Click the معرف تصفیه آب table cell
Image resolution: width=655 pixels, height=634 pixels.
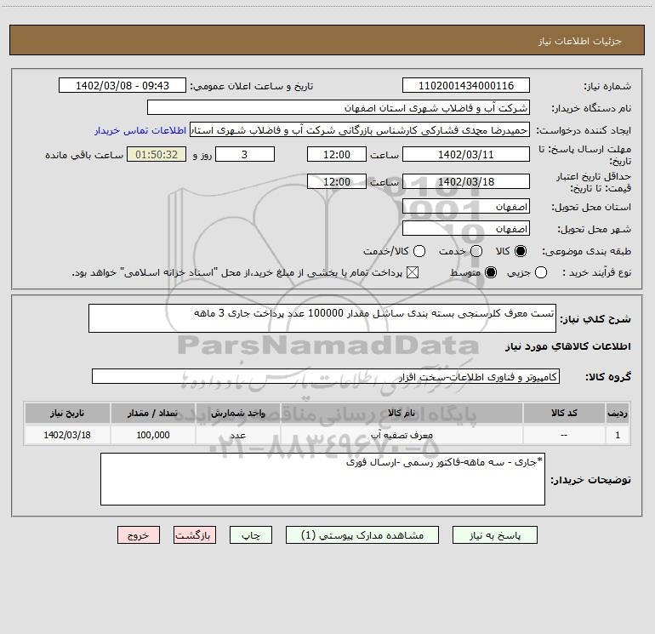[x=402, y=435]
